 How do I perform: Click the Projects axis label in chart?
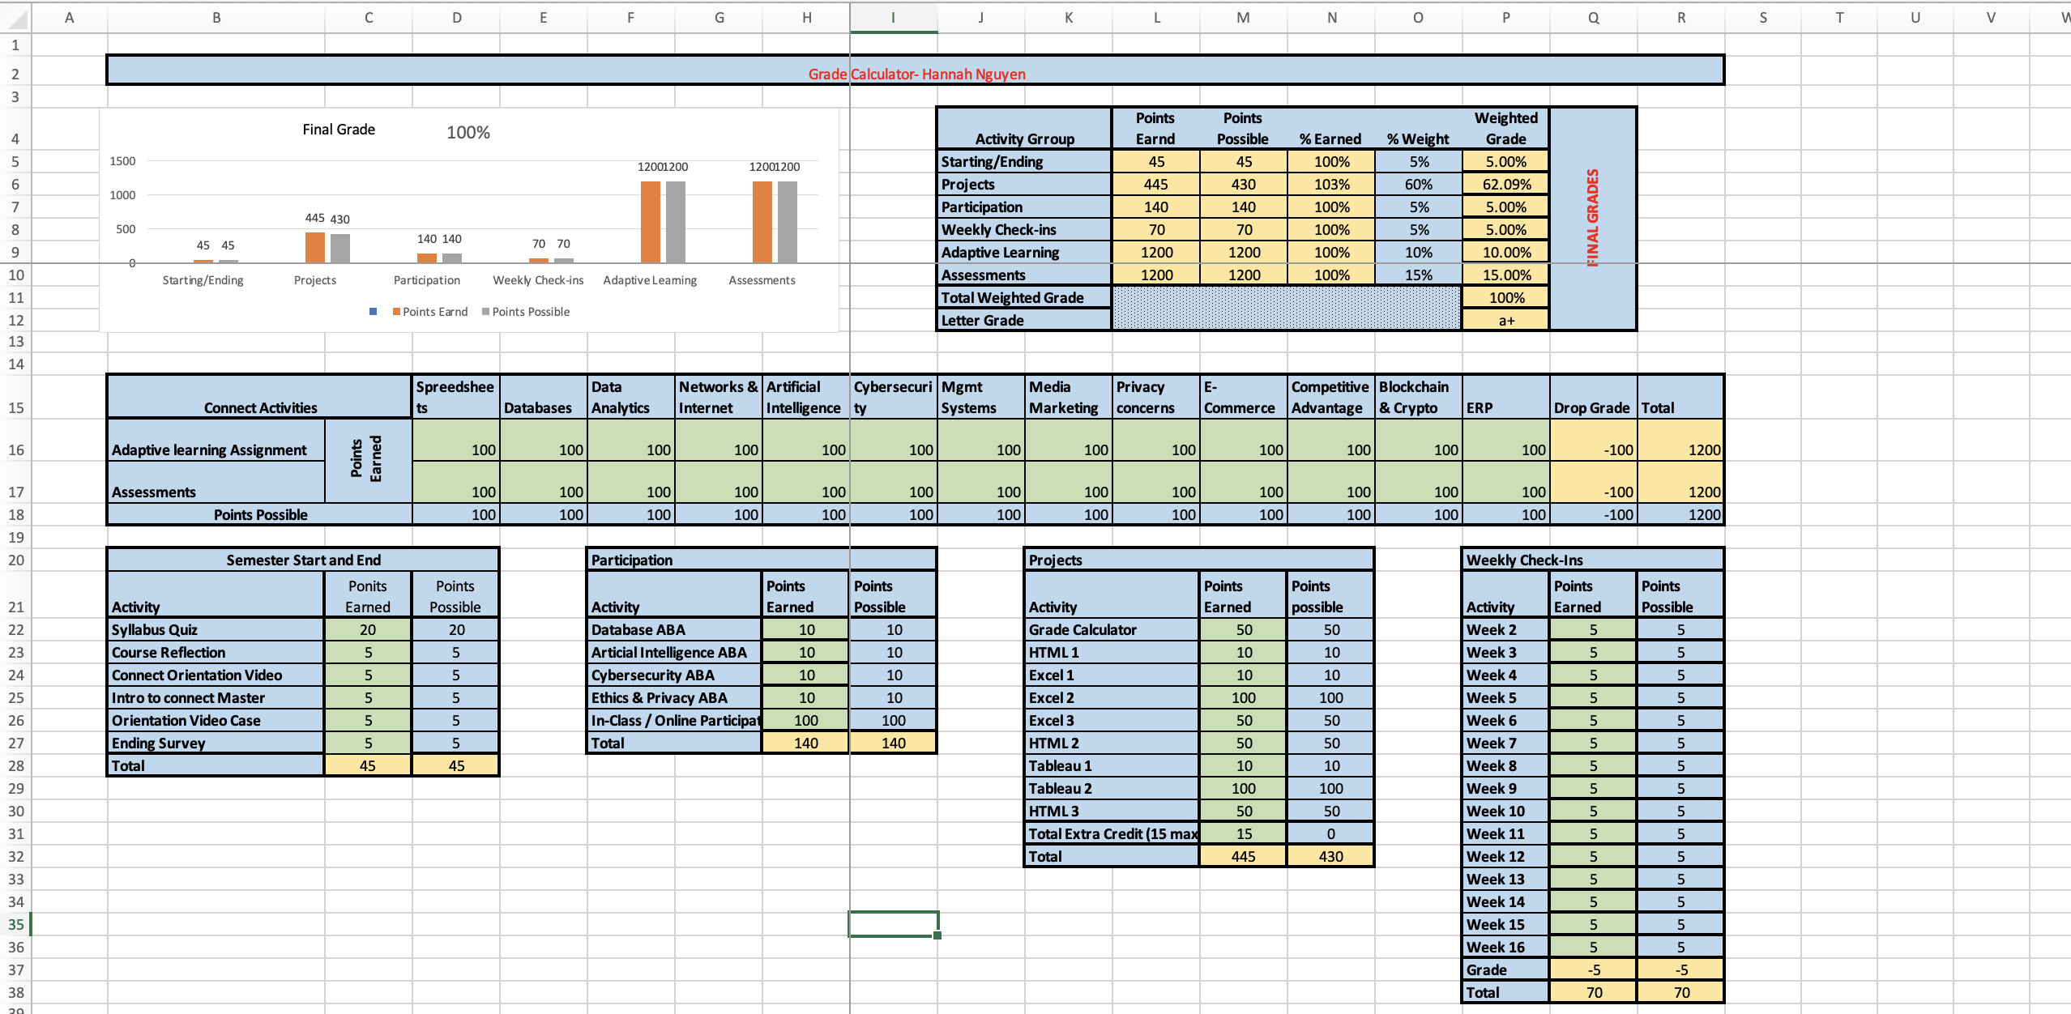point(314,280)
